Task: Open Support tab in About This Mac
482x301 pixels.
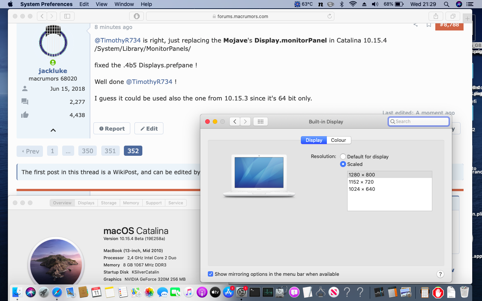Action: [x=154, y=203]
